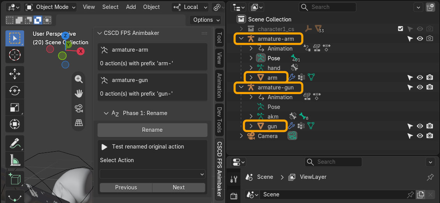Open the Select Action dropdown
The image size is (440, 203).
153,174
